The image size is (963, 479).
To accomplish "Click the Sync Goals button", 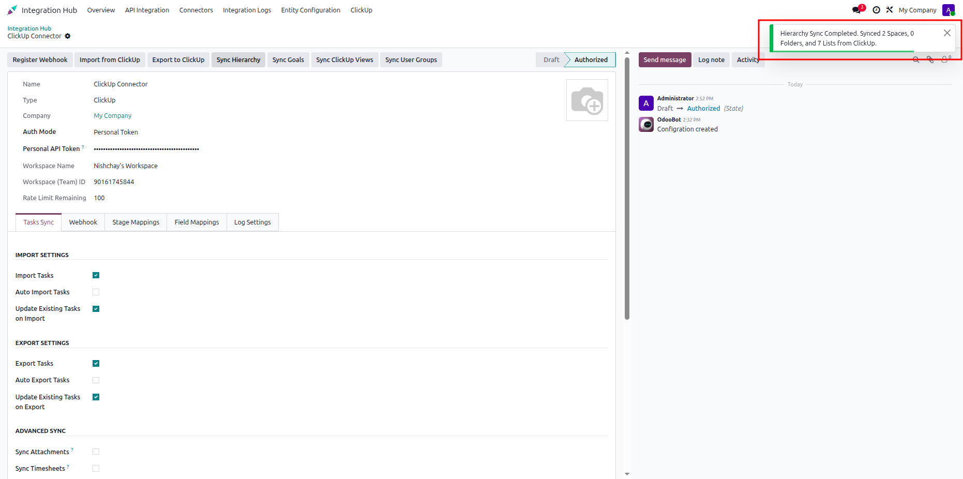I will pyautogui.click(x=288, y=60).
